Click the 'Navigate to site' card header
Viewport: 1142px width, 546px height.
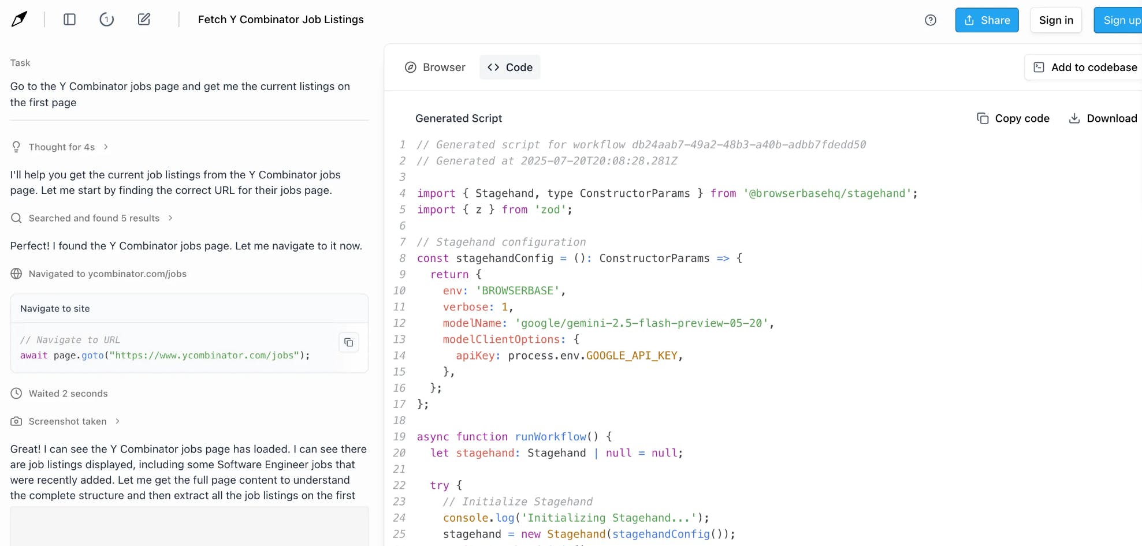pos(189,309)
